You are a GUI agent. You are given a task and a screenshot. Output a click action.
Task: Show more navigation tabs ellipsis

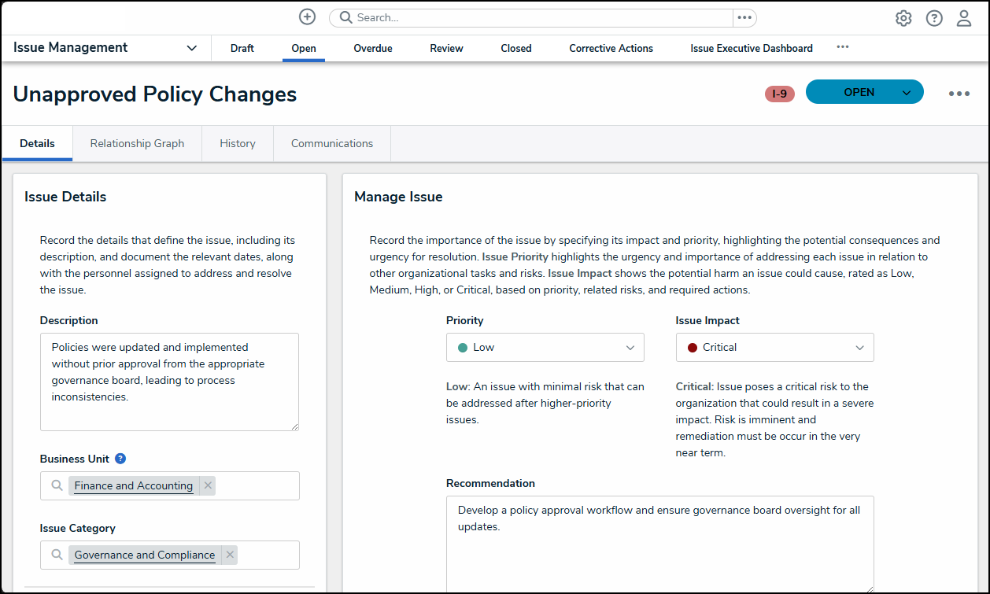click(x=843, y=47)
